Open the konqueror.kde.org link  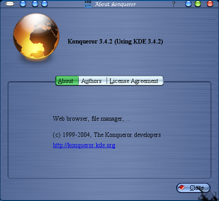(x=84, y=145)
